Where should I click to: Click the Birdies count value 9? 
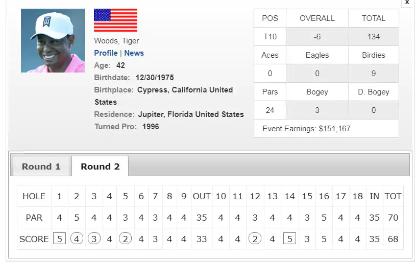click(374, 73)
